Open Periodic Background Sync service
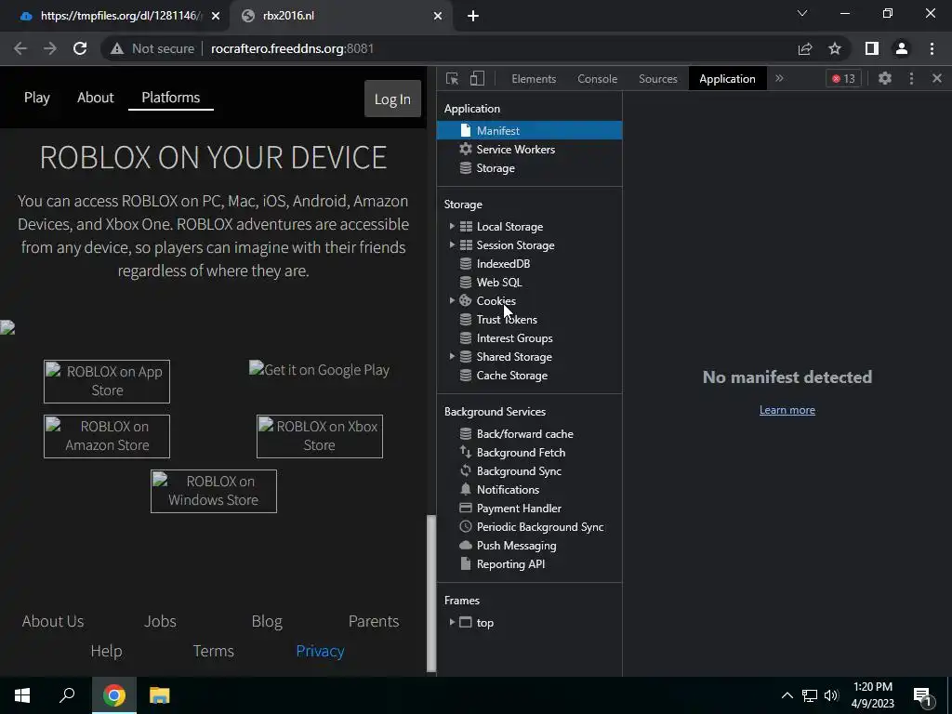 click(540, 527)
